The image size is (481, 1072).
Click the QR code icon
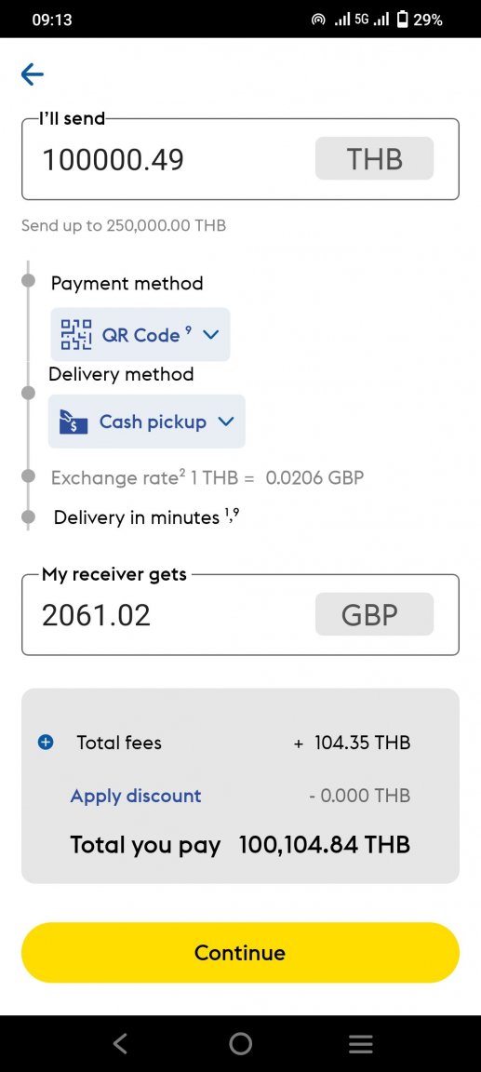[x=76, y=335]
